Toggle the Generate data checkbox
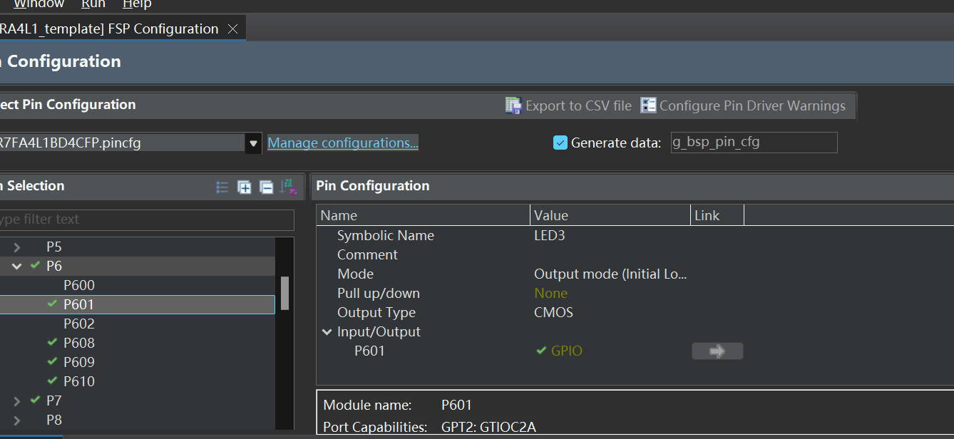954x439 pixels. coord(560,143)
